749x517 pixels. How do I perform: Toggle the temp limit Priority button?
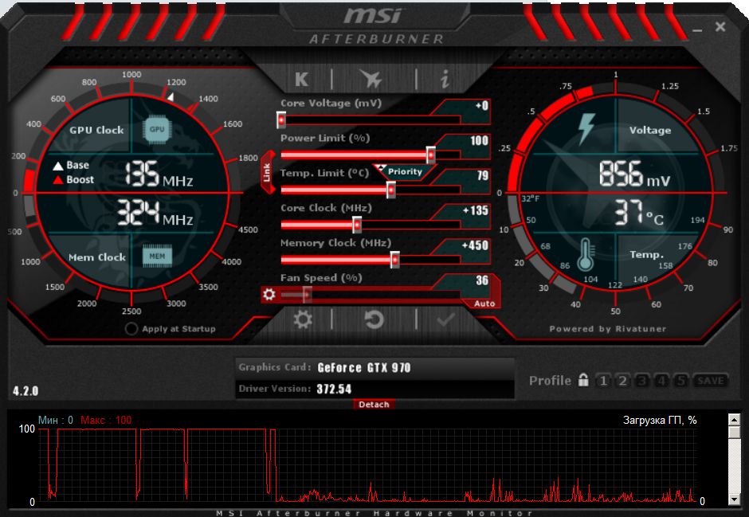405,172
